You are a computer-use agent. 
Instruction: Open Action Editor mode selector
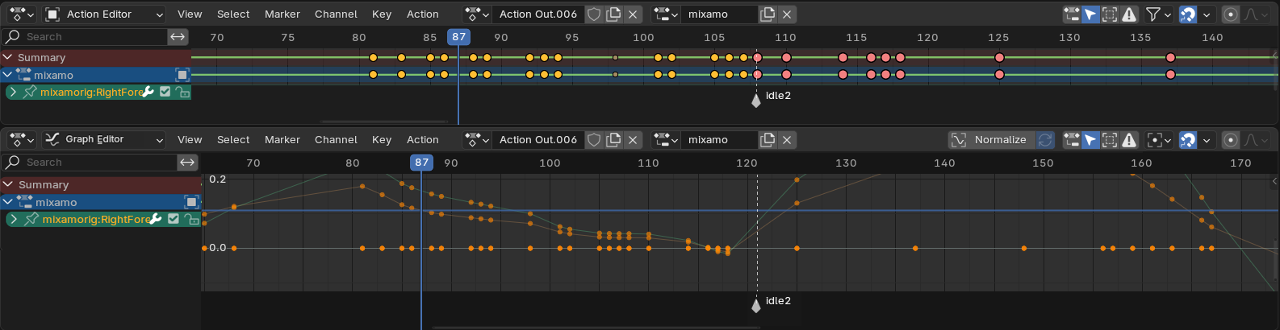coord(104,14)
